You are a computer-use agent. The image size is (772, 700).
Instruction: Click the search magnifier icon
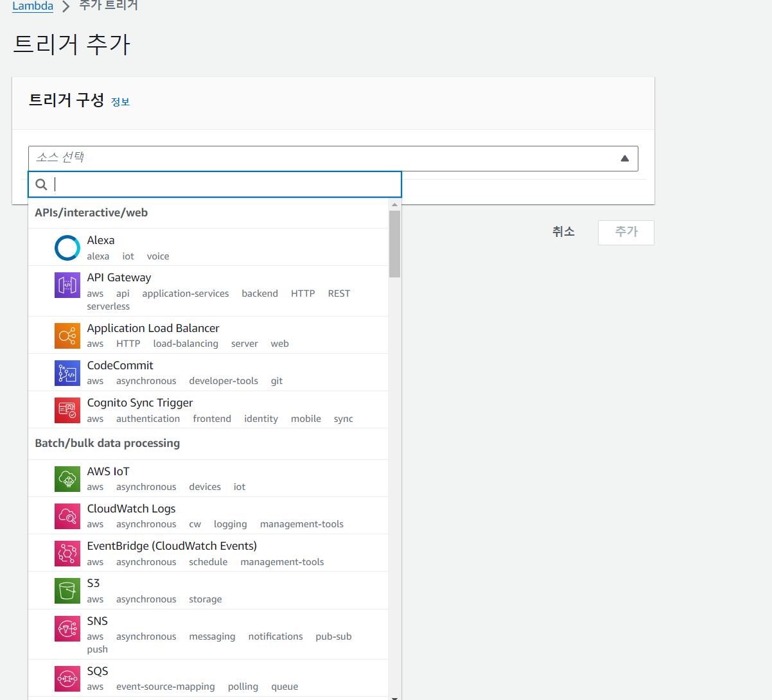[x=41, y=184]
